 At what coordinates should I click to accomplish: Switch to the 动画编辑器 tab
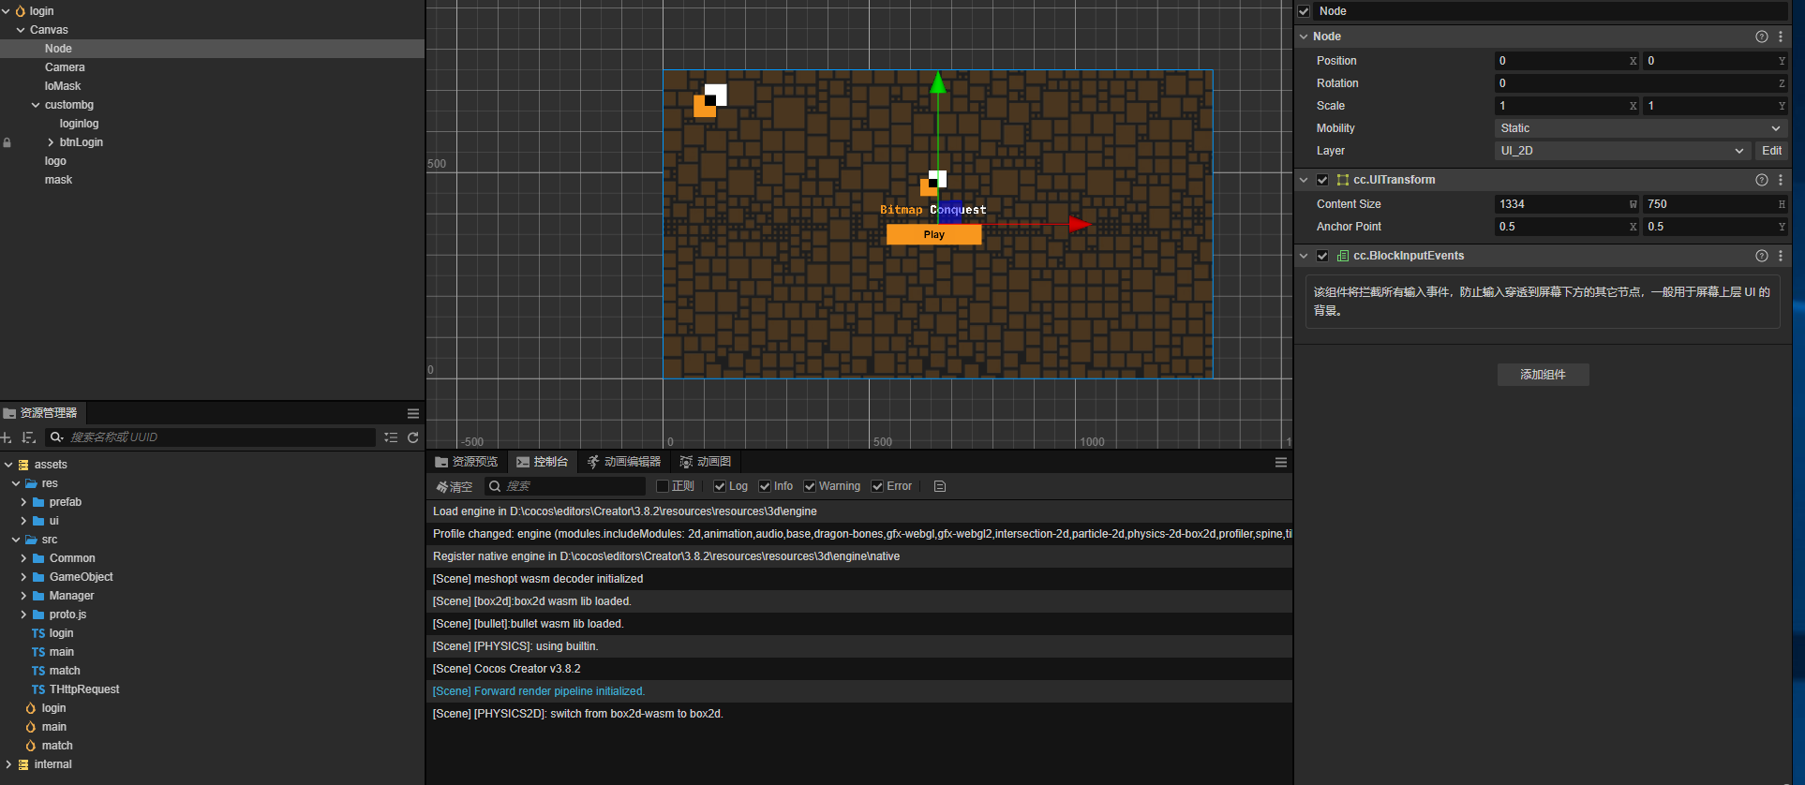tap(624, 462)
